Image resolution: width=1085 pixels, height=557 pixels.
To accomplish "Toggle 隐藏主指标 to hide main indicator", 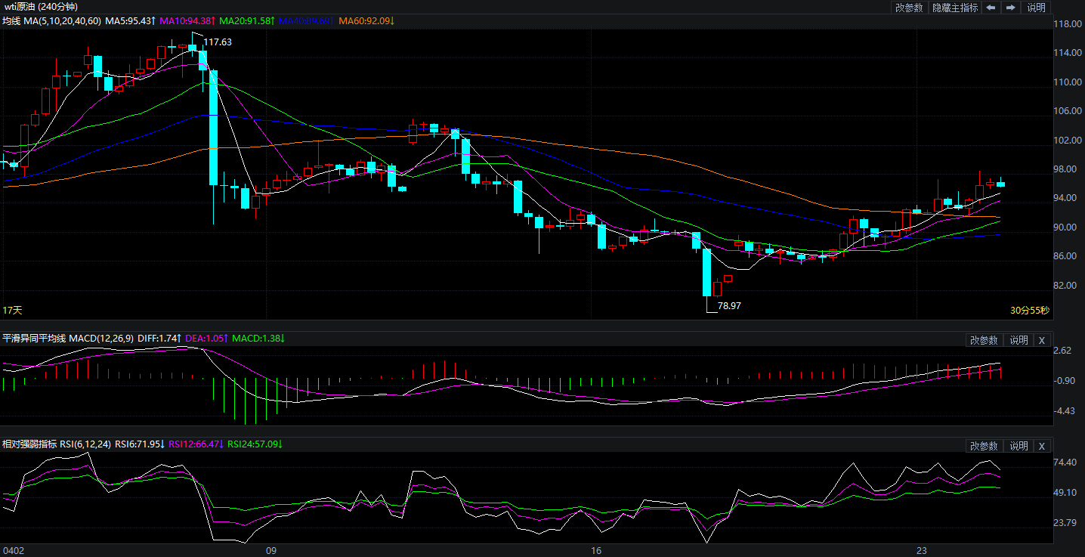I will [x=954, y=8].
